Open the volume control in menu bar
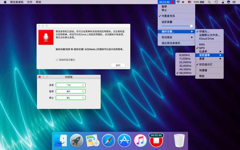 click(183, 2)
